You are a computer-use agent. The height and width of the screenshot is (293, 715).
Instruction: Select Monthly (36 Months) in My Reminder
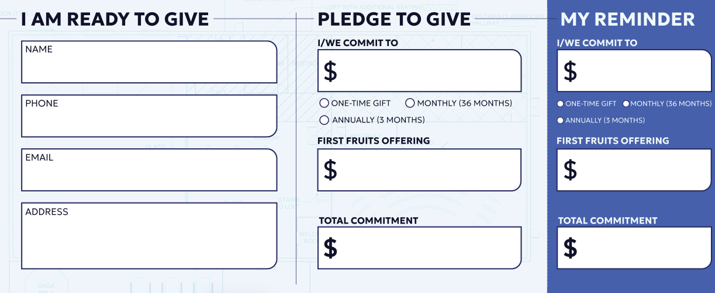[x=626, y=104]
